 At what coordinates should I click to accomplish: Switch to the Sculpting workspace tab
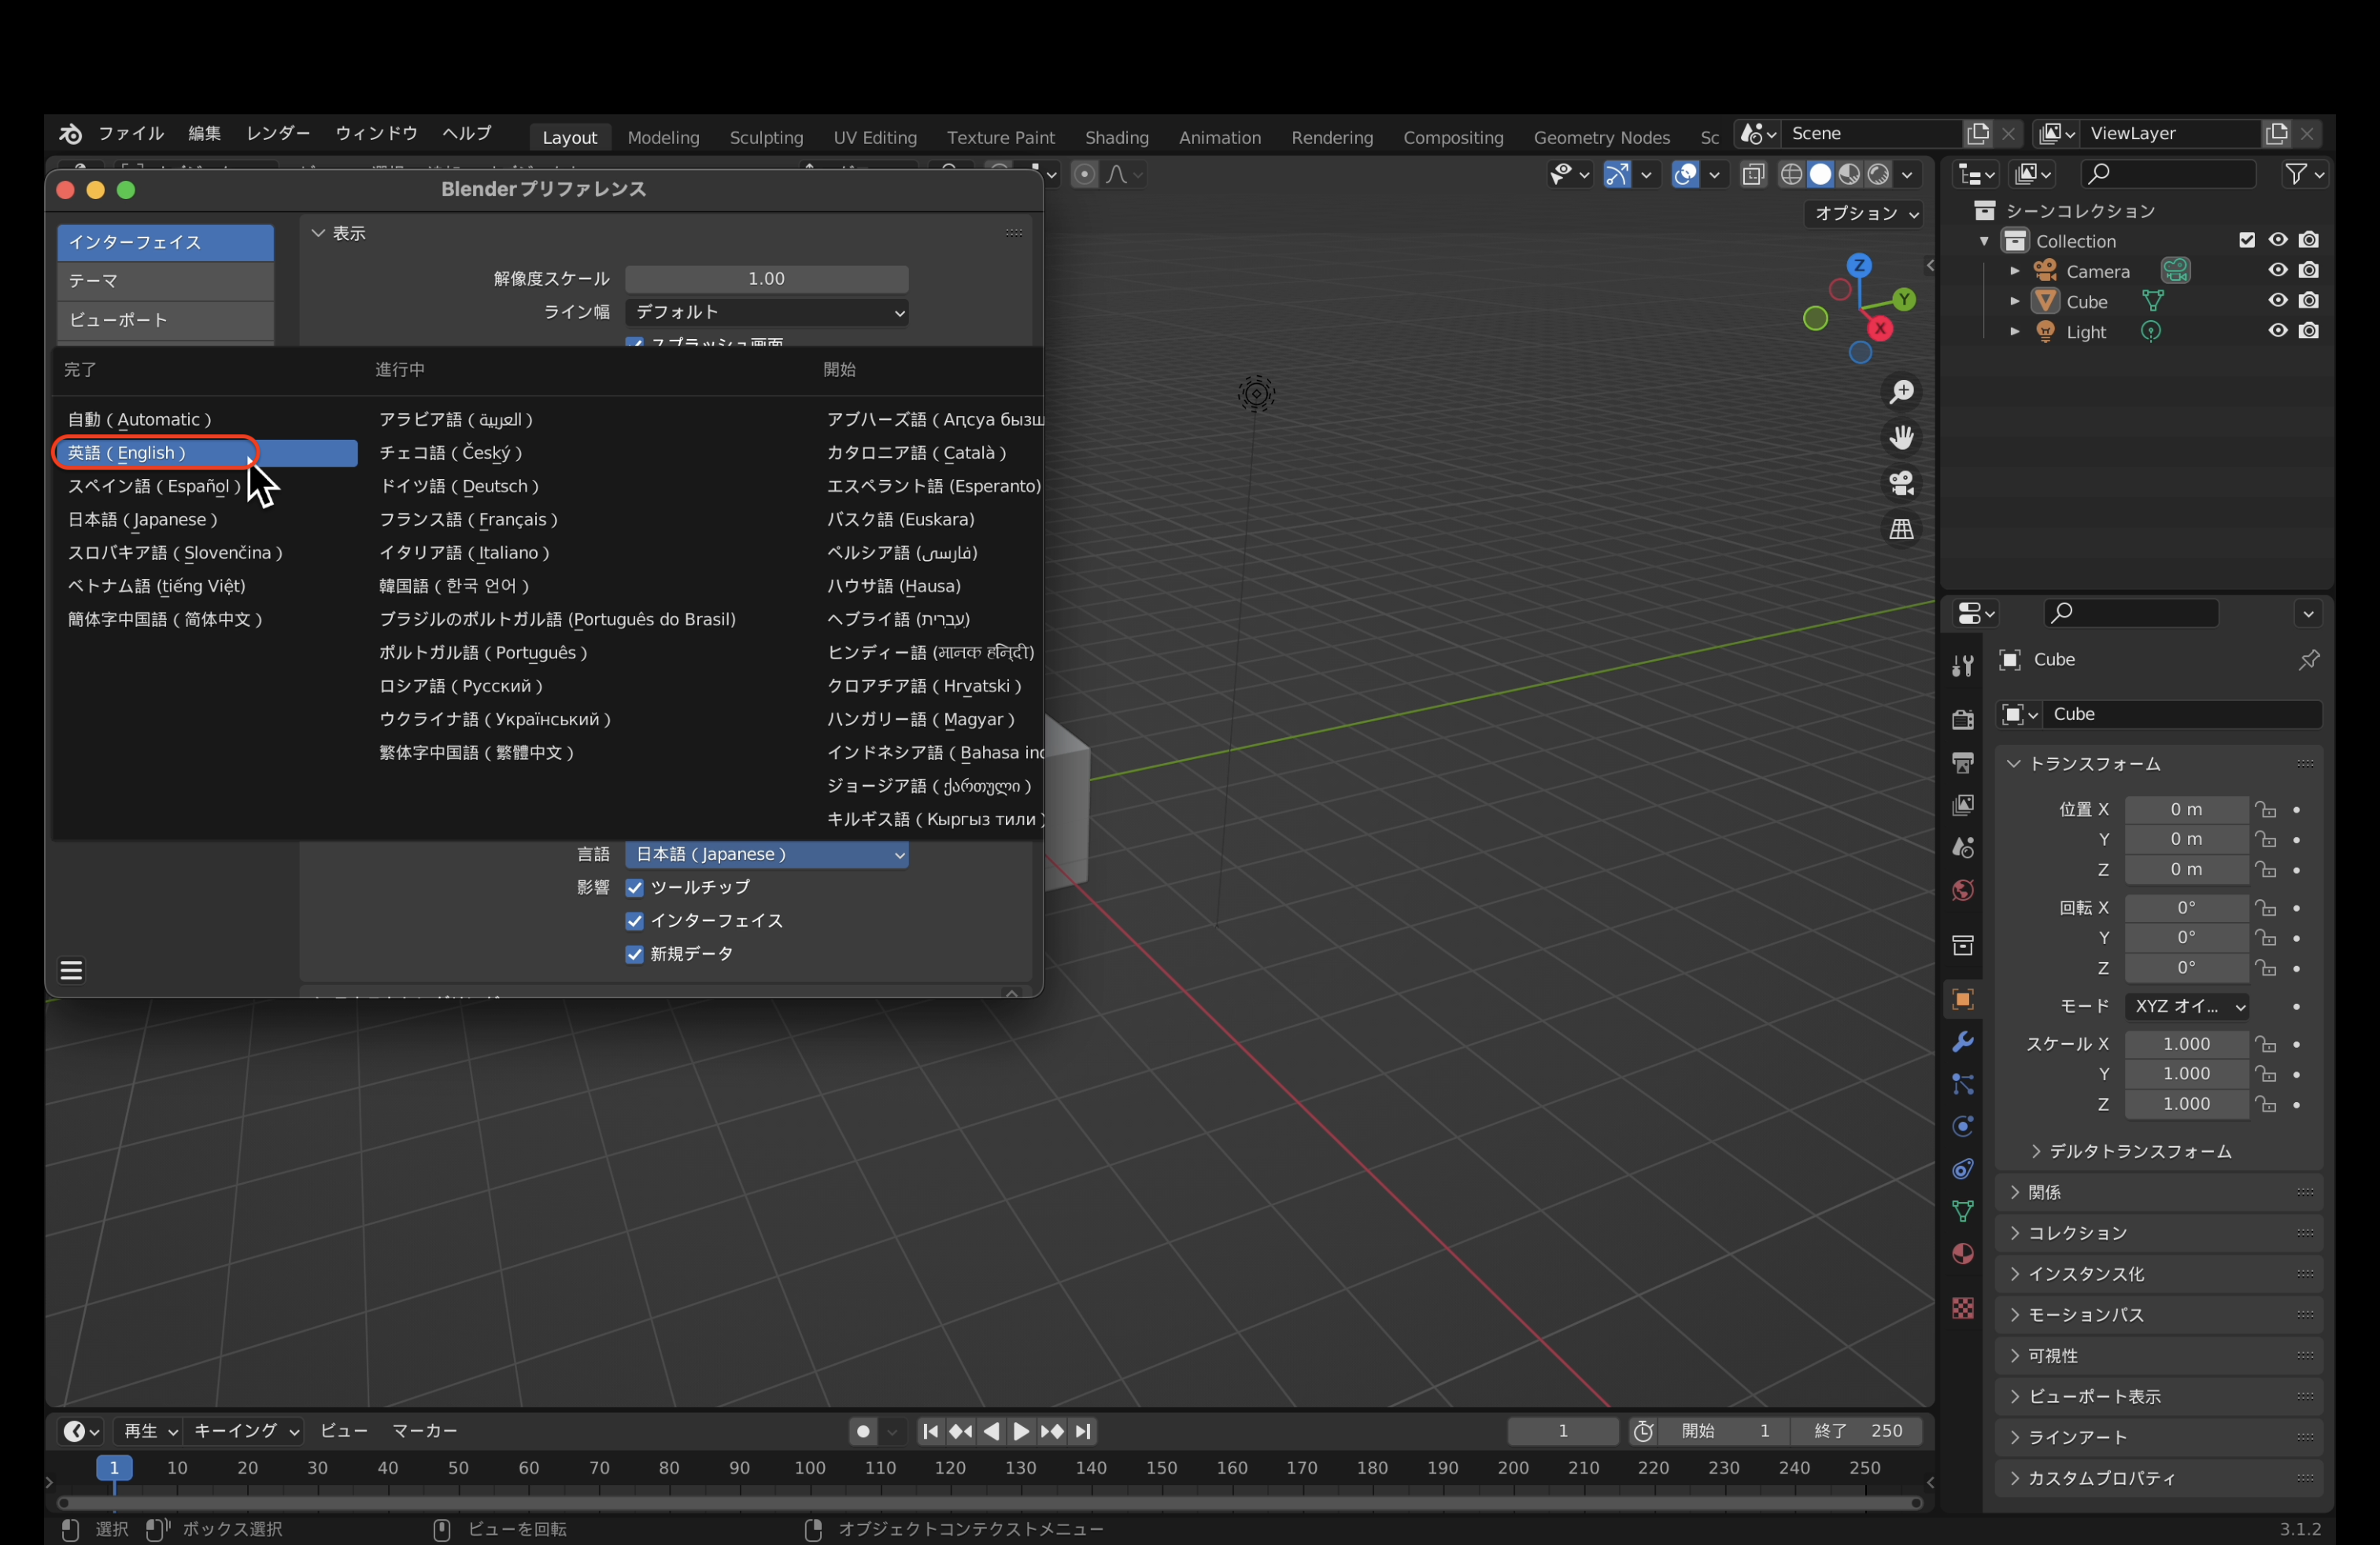766,137
